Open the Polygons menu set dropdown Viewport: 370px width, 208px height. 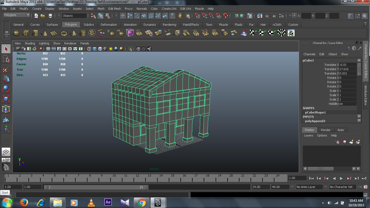(x=17, y=15)
